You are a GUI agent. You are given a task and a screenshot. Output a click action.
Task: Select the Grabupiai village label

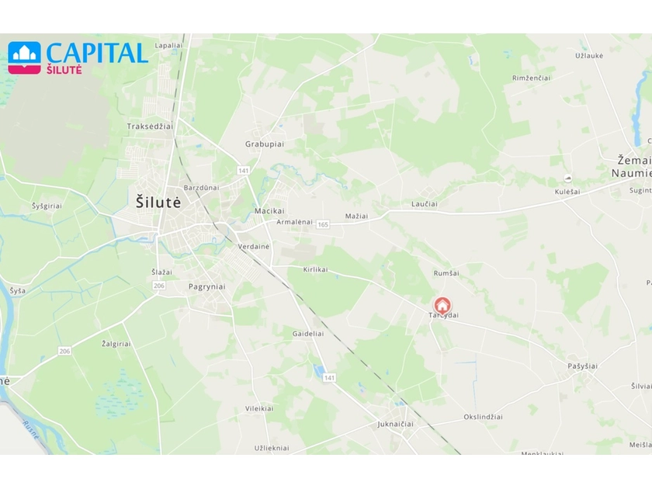pos(265,144)
